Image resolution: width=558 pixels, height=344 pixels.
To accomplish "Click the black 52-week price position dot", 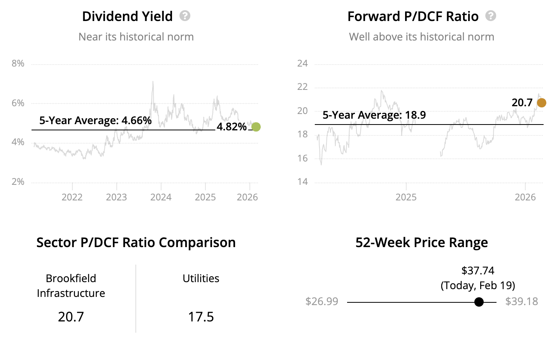I will click(x=479, y=302).
